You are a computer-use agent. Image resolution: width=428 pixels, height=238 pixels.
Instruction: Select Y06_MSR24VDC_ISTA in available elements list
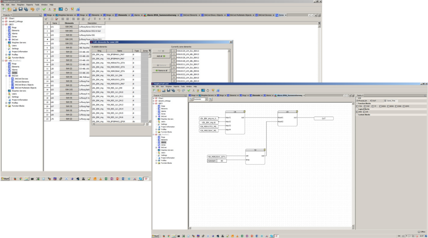coord(116,67)
